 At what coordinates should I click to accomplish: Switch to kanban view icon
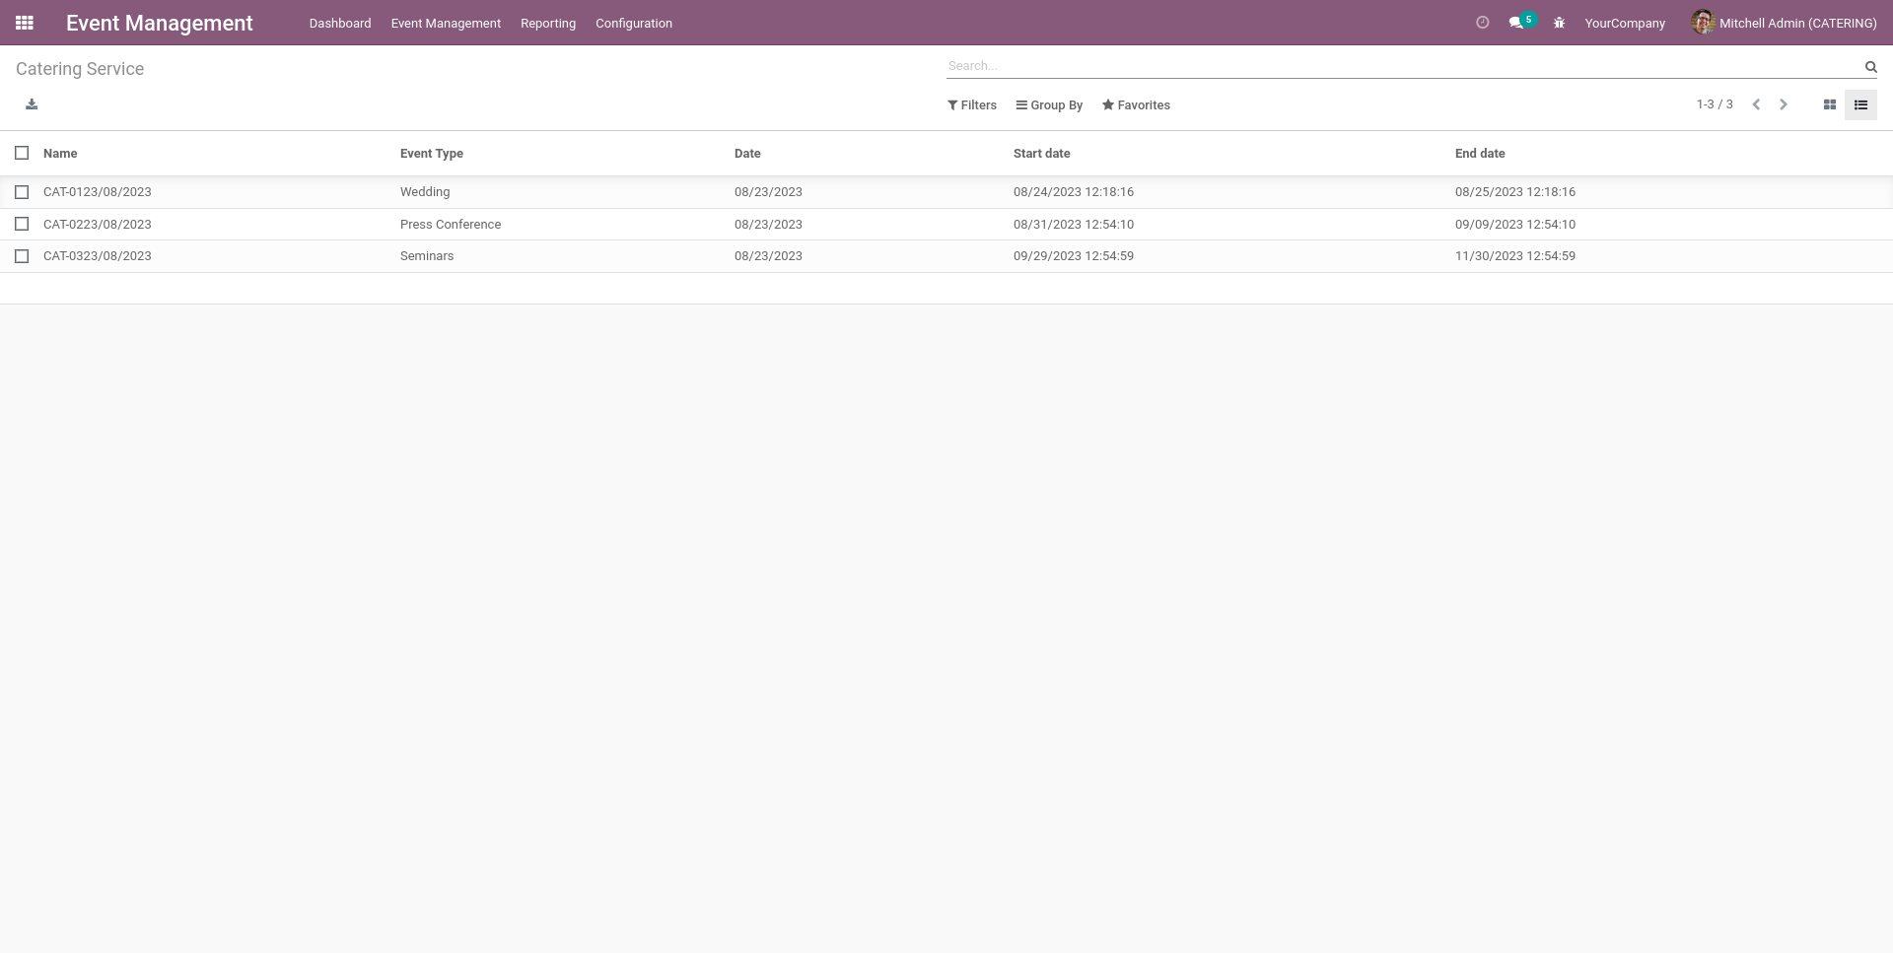[1829, 104]
